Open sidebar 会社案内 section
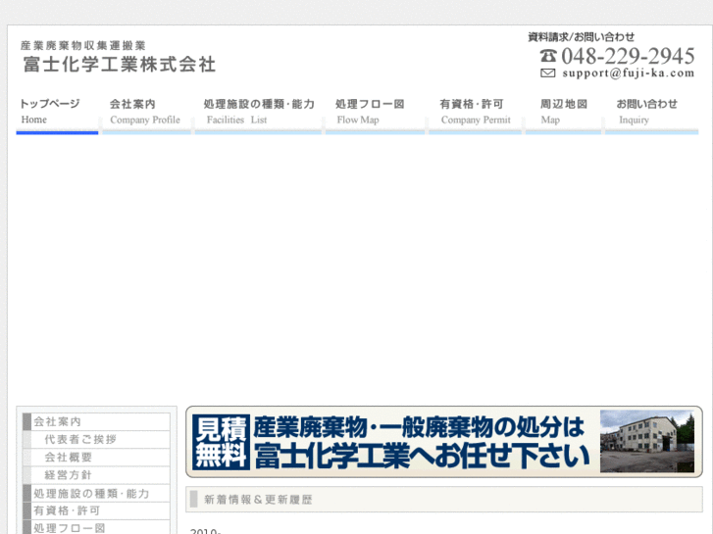Screen dimensions: 713x534 point(96,421)
